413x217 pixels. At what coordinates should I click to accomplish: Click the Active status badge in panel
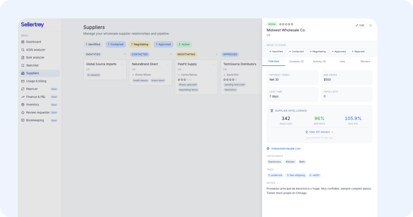point(272,24)
